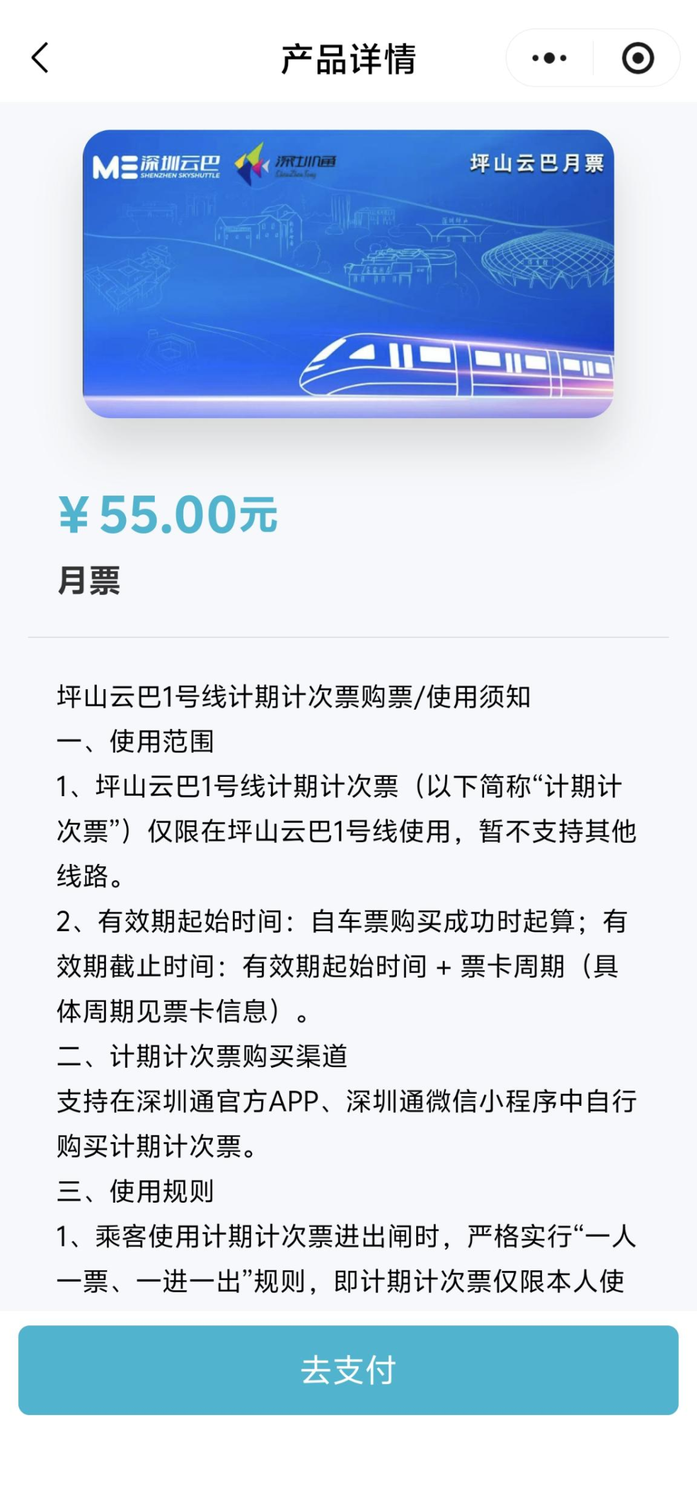Click the 产品详情 page title
Screen dimensions: 697x1493
348,59
